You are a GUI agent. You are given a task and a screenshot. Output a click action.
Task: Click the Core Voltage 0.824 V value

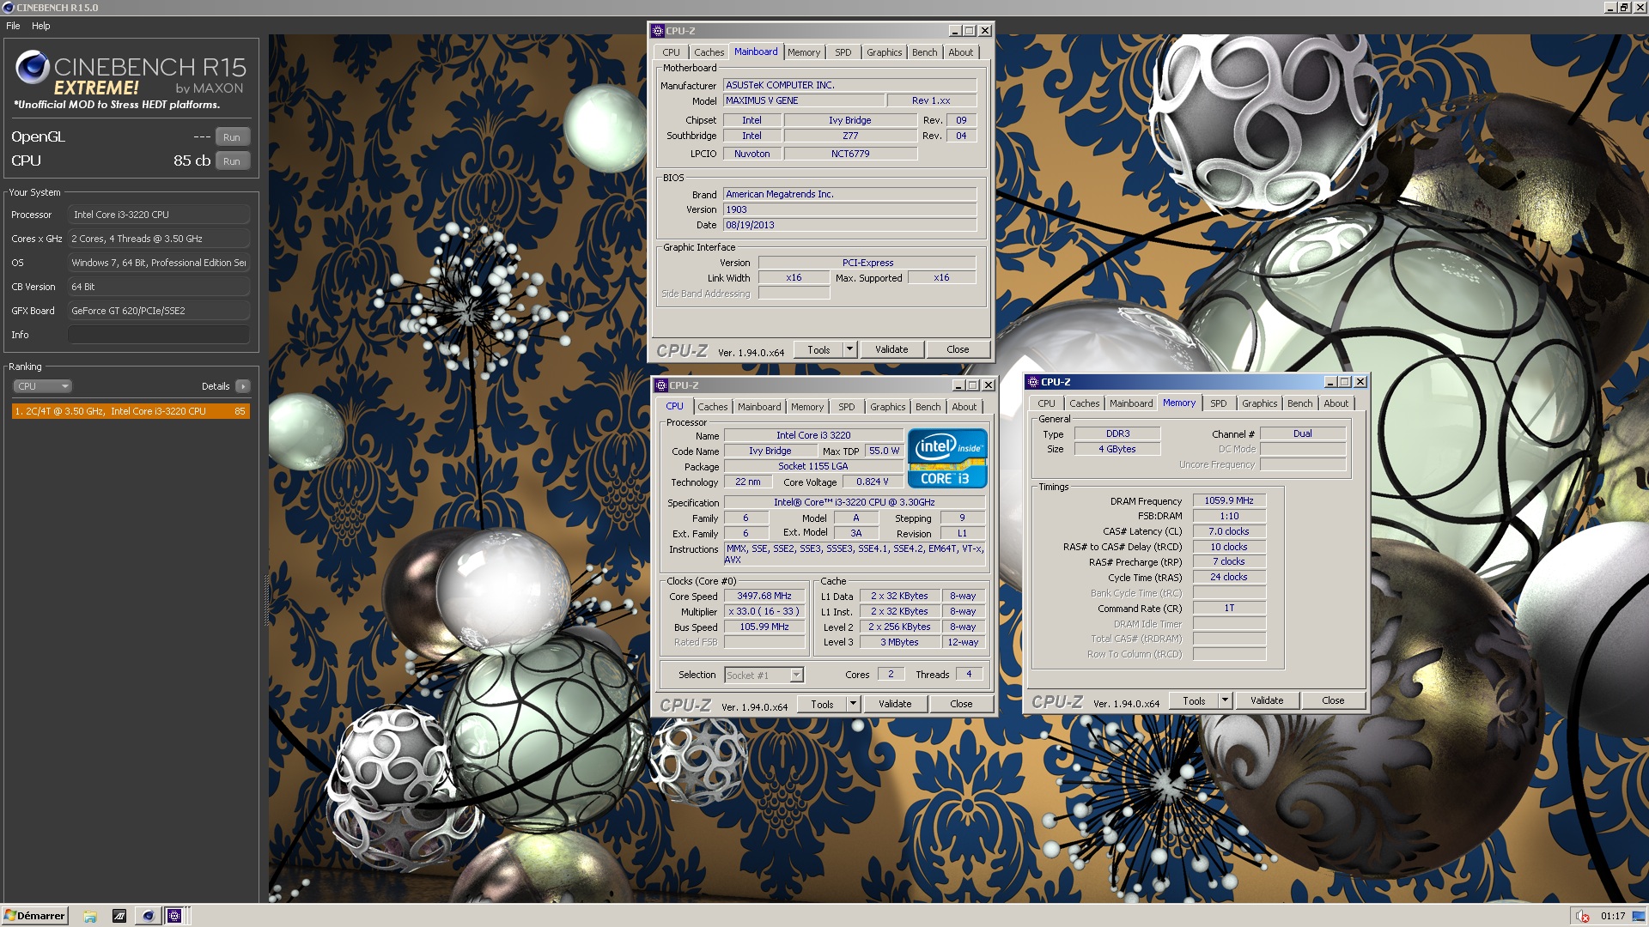(x=872, y=482)
